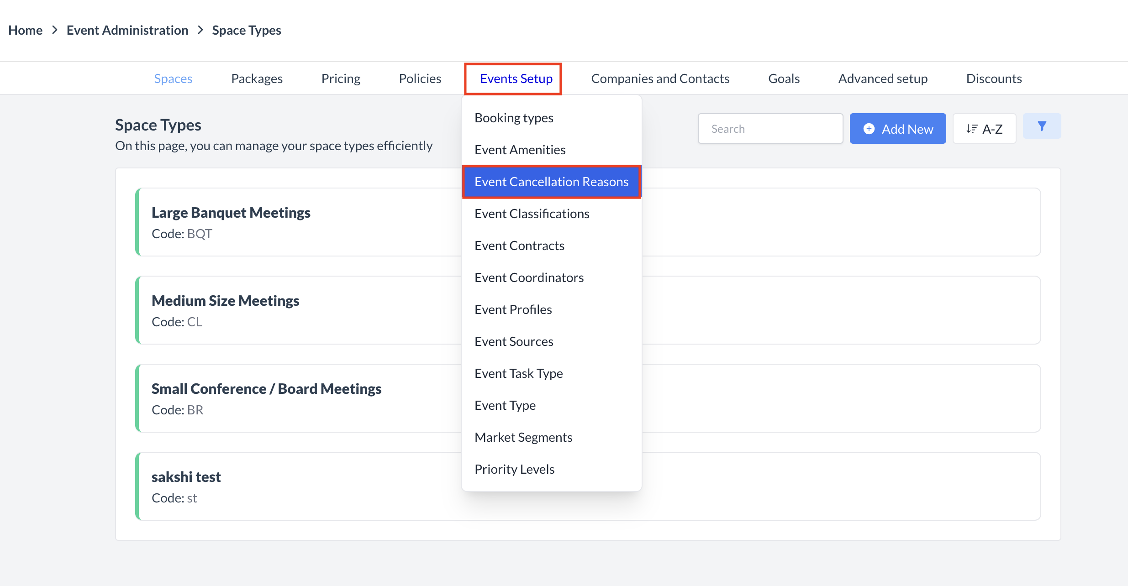The width and height of the screenshot is (1128, 586).
Task: Choose Event Cancellation Reasons
Action: point(552,182)
